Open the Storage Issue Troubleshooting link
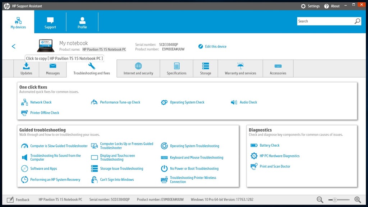Image resolution: width=368 pixels, height=207 pixels. [121, 169]
